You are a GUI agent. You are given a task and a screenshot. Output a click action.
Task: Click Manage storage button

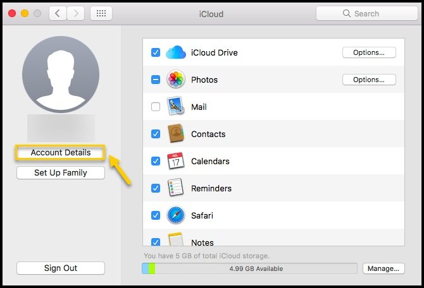[x=383, y=268]
